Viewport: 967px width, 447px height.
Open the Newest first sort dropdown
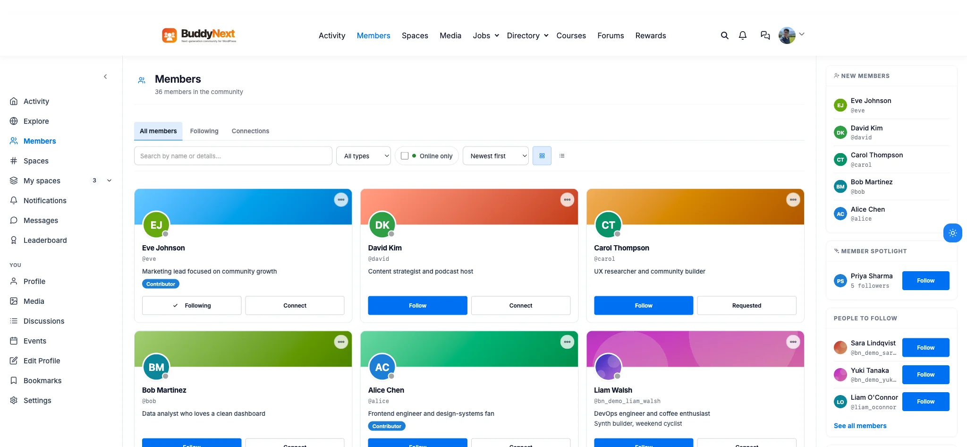pos(496,156)
